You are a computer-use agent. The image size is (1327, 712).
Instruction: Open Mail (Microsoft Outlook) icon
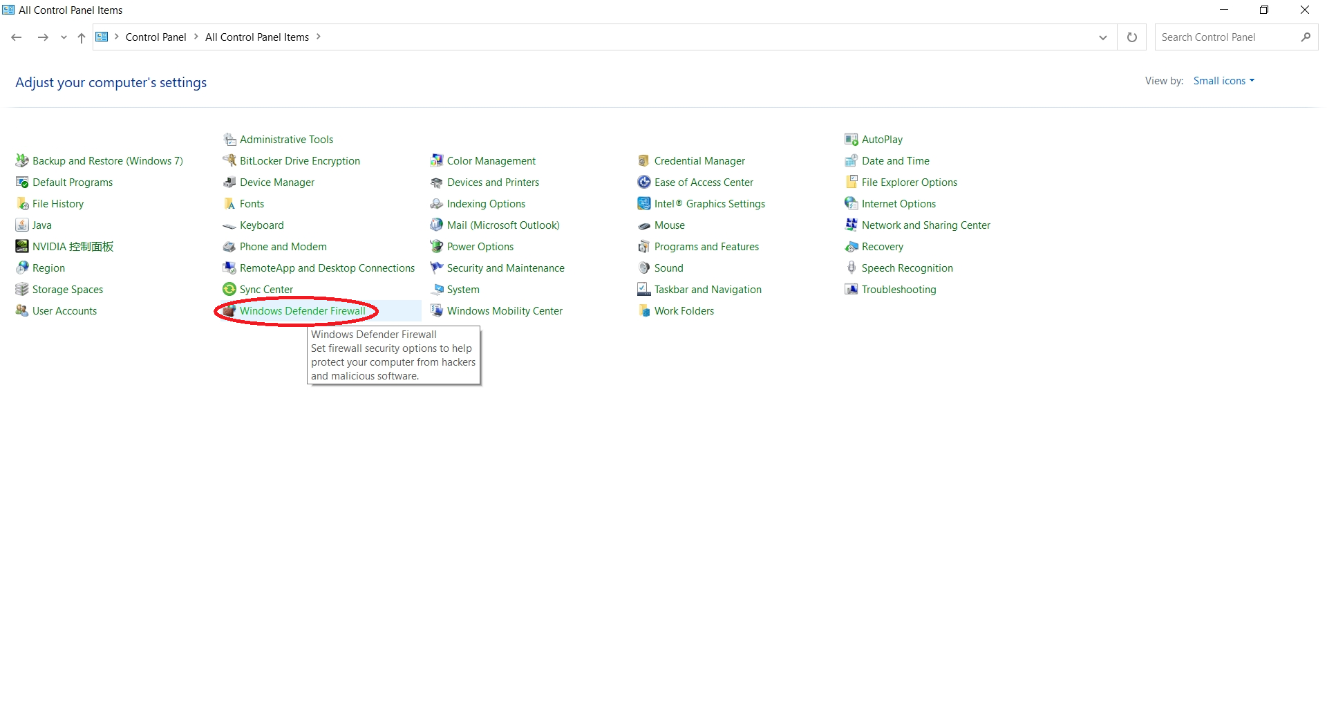(437, 225)
